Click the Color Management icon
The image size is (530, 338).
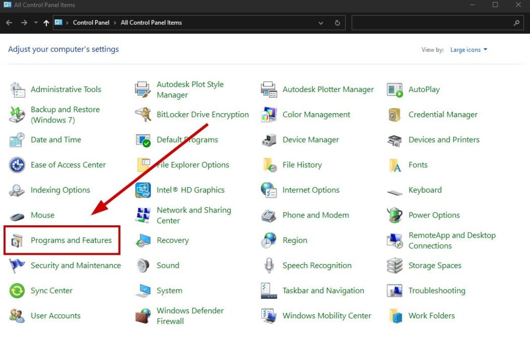pyautogui.click(x=269, y=115)
